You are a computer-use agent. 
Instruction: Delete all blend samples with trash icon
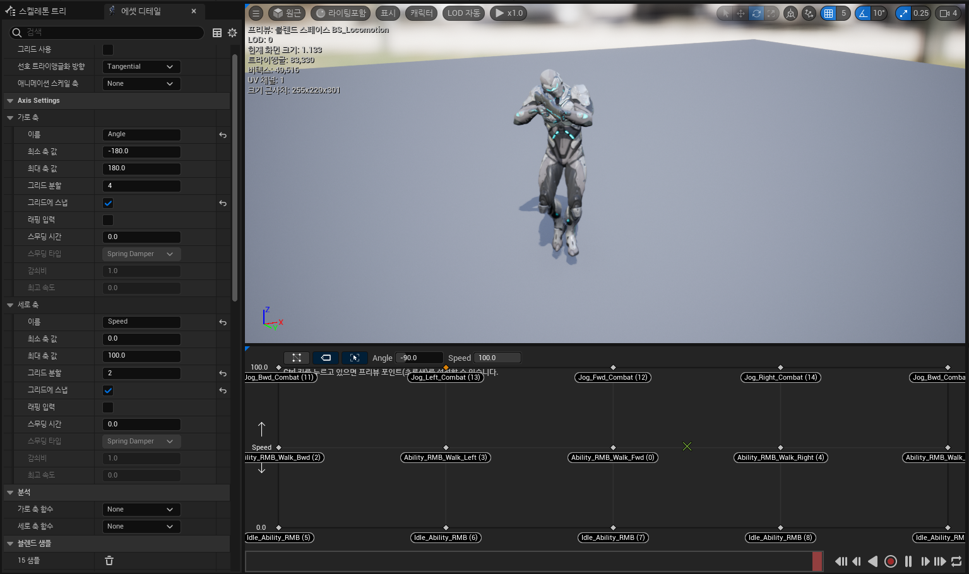109,561
